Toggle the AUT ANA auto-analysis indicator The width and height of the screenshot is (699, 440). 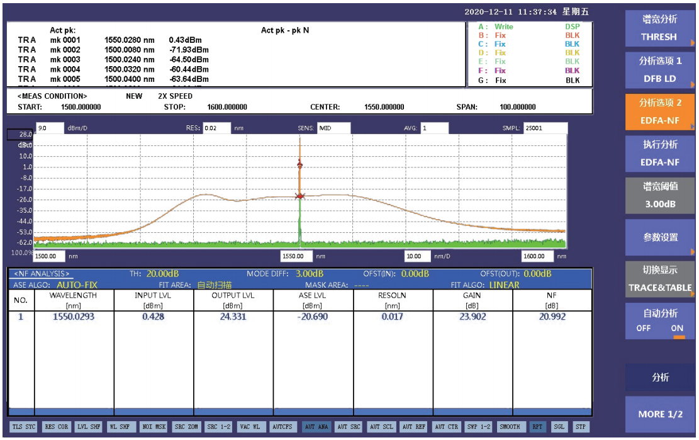[316, 427]
